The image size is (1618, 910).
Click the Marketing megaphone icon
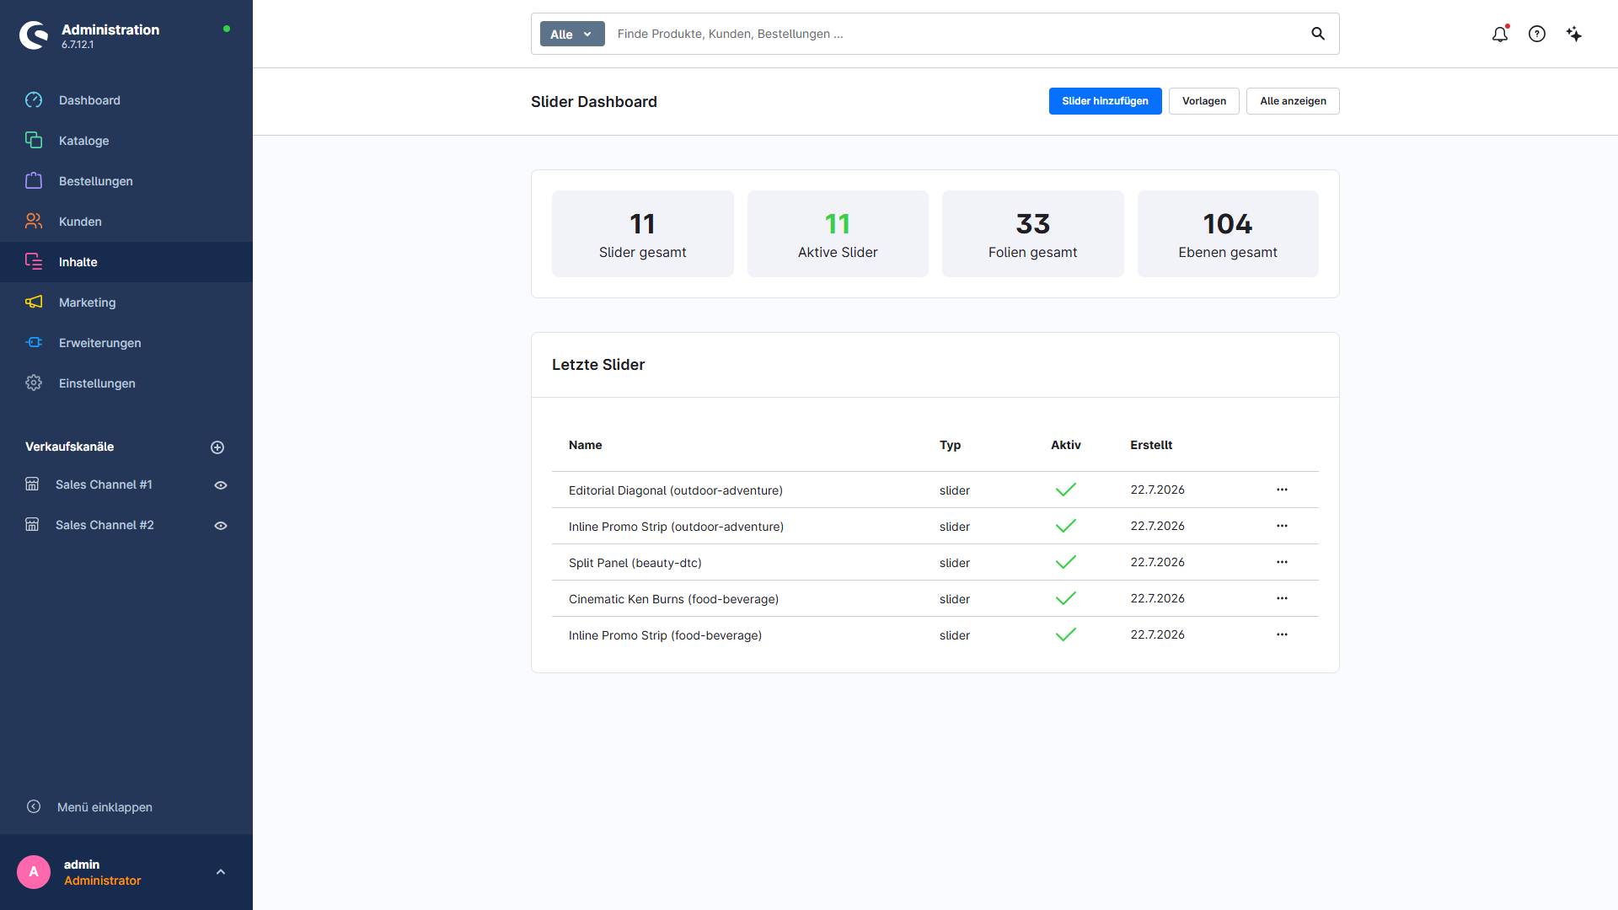pos(34,302)
